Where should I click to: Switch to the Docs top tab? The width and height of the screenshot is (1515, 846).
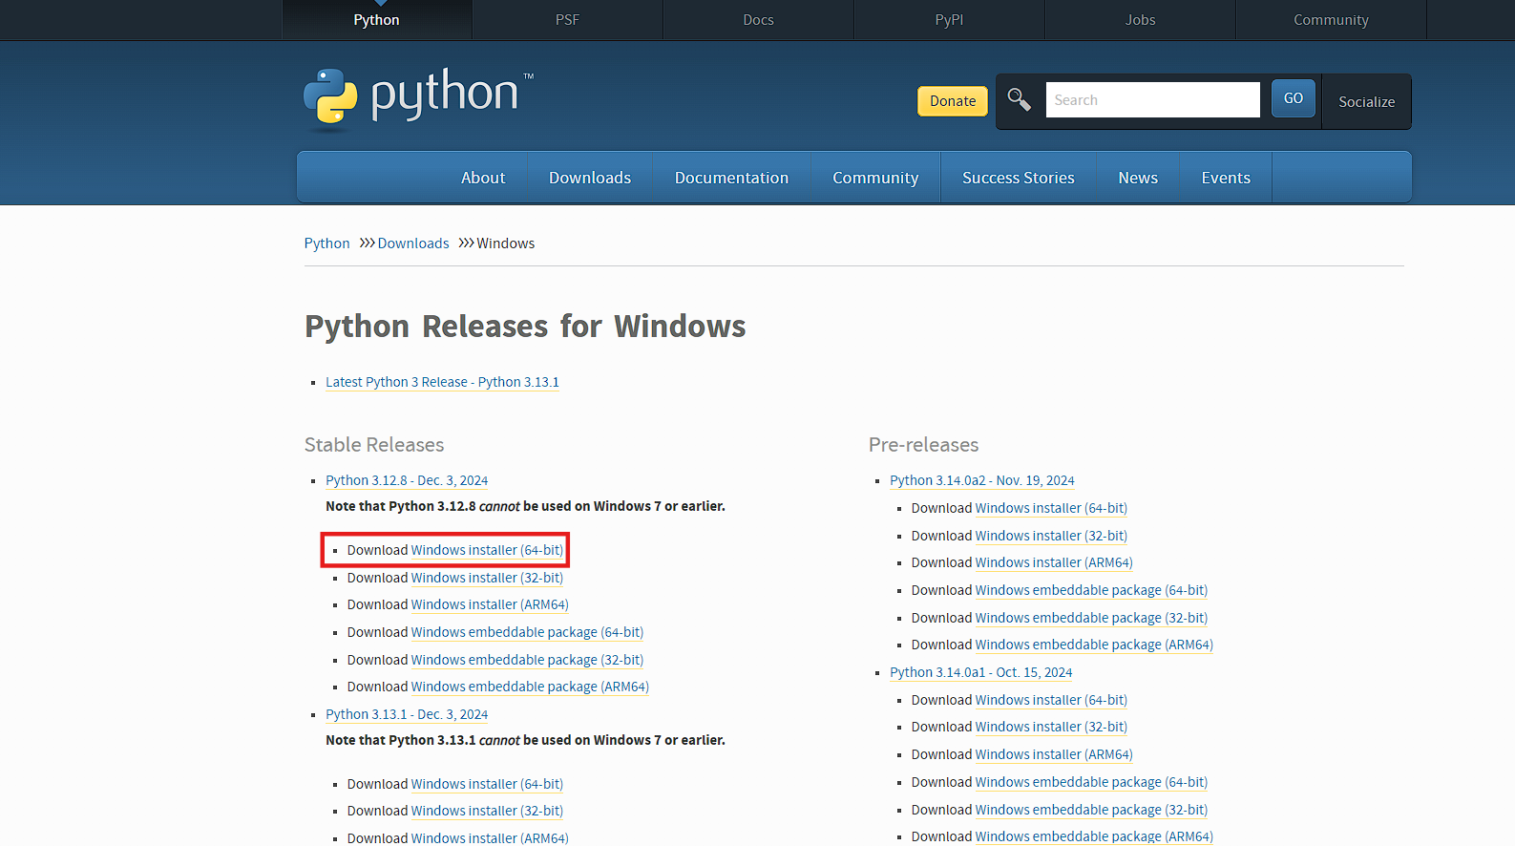pyautogui.click(x=758, y=19)
